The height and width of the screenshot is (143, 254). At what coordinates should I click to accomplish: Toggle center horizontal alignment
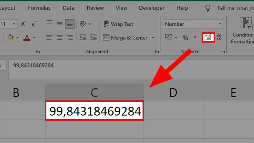pos(59,37)
